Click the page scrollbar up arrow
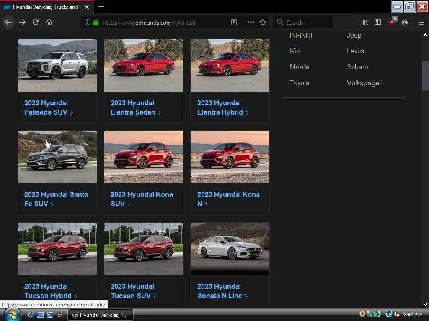Viewport: 429px width, 321px height. (425, 35)
